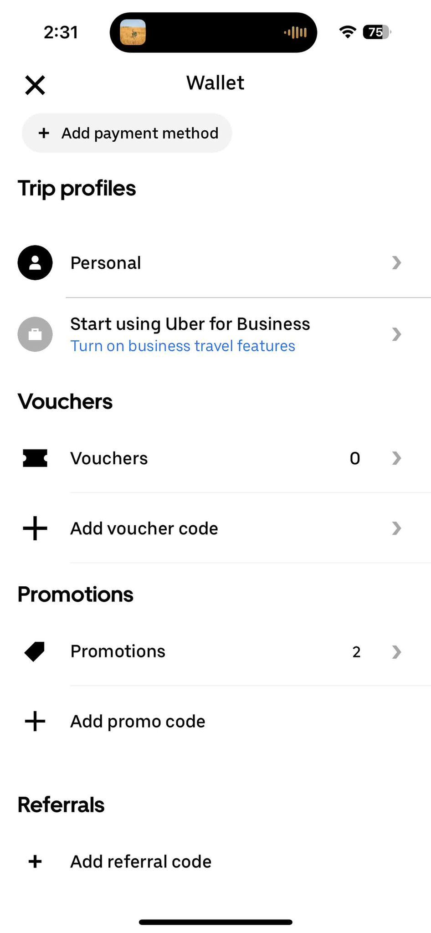Expand the Uber for Business chevron
Screen dimensions: 431x933
click(x=396, y=334)
